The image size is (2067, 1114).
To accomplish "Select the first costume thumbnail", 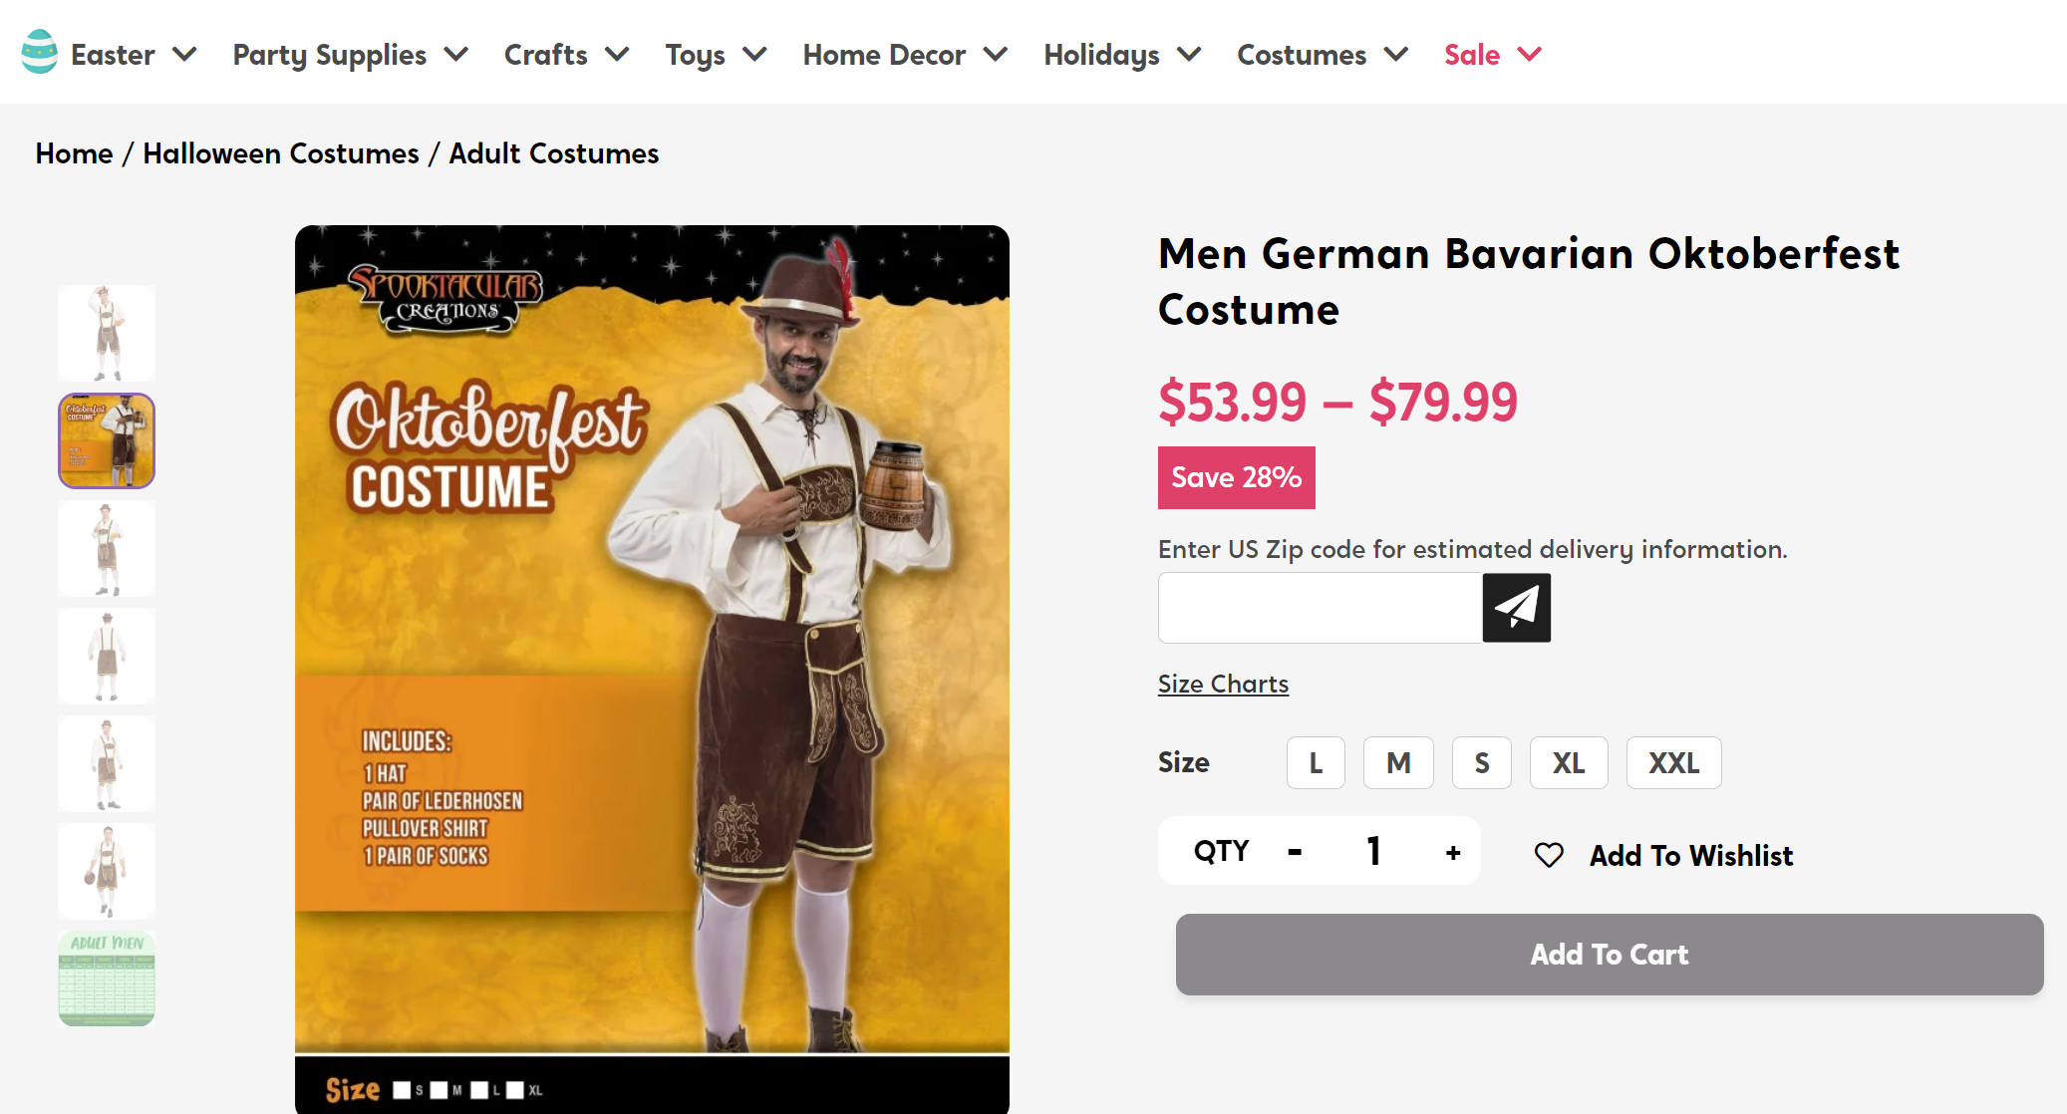I will click(107, 333).
